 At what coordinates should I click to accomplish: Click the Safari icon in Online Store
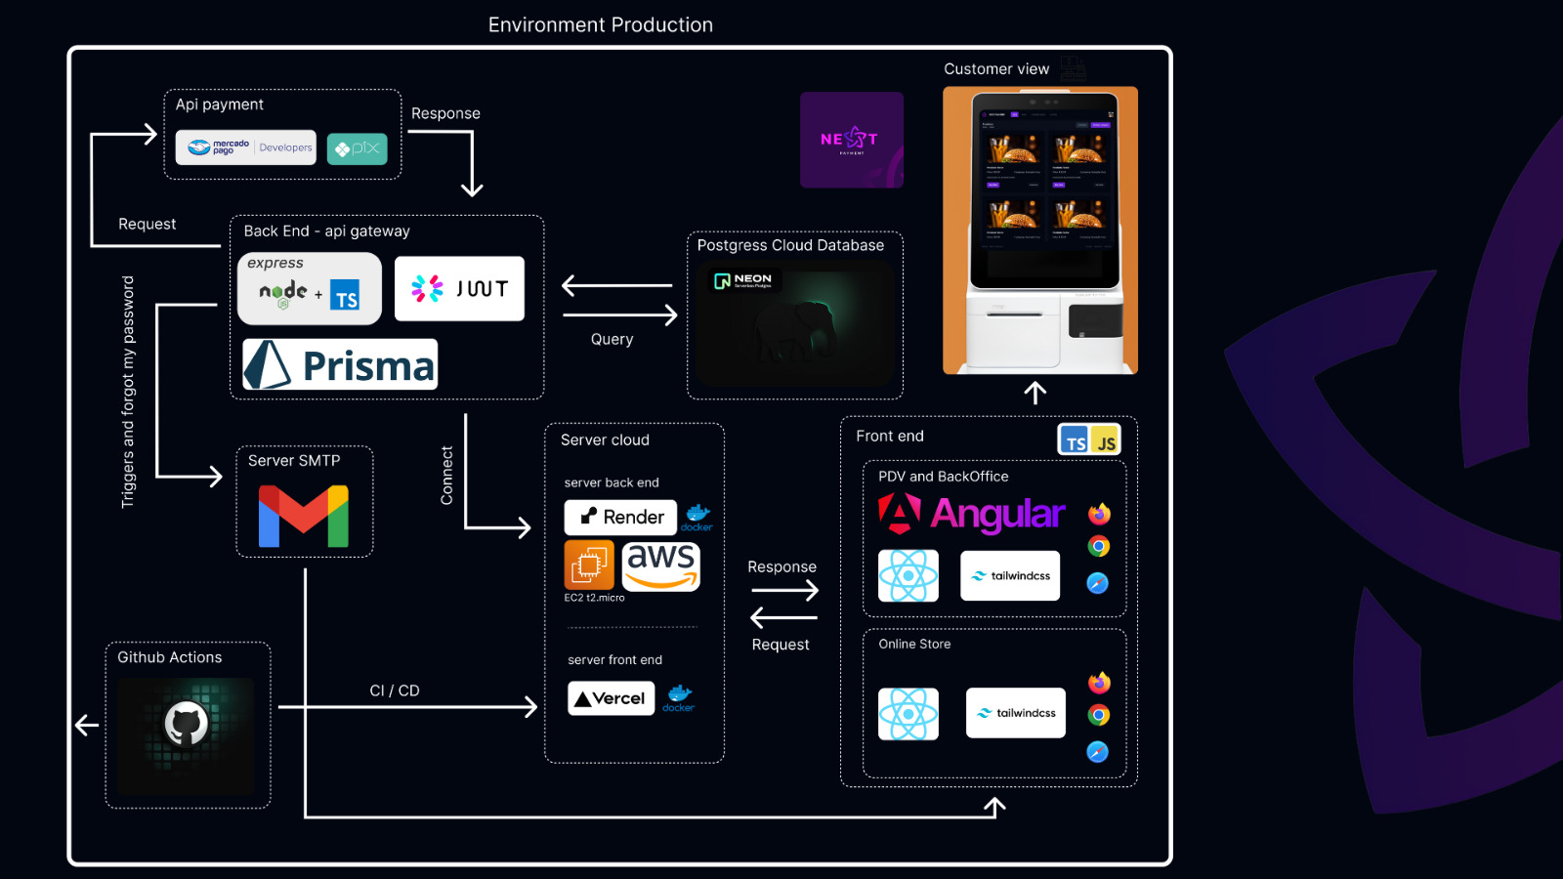click(x=1098, y=752)
